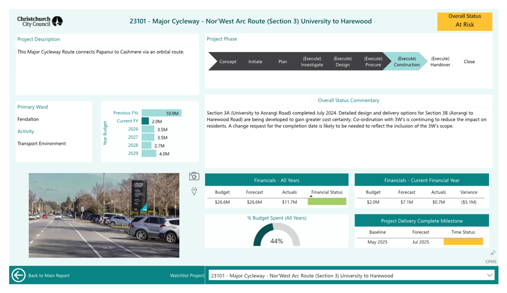507x293 pixels.
Task: Open the camera photo icon beside the image
Action: click(x=194, y=176)
